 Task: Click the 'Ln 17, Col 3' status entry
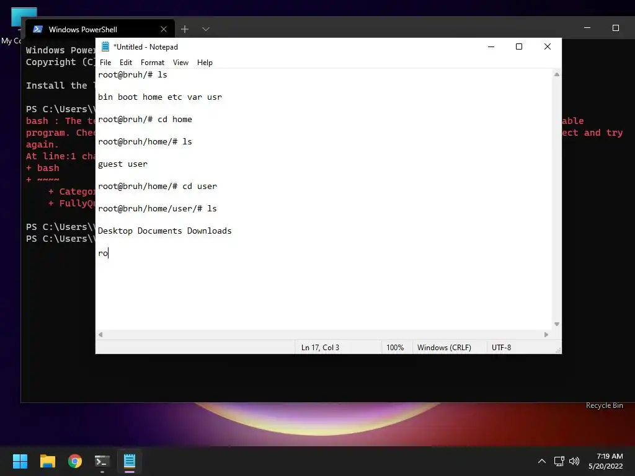click(321, 347)
